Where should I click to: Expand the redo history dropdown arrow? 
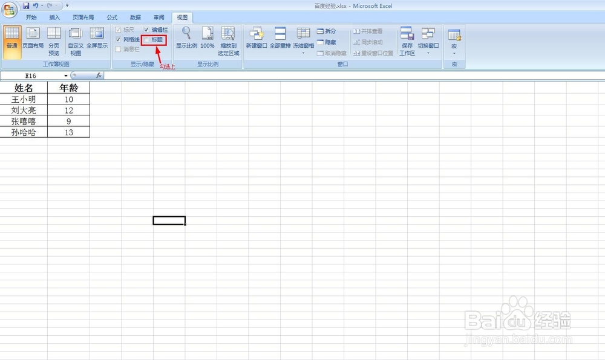coord(56,6)
